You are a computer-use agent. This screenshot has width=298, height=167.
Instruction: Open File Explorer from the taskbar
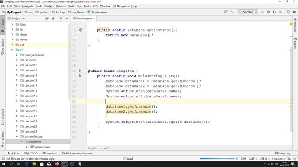pyautogui.click(x=34, y=164)
